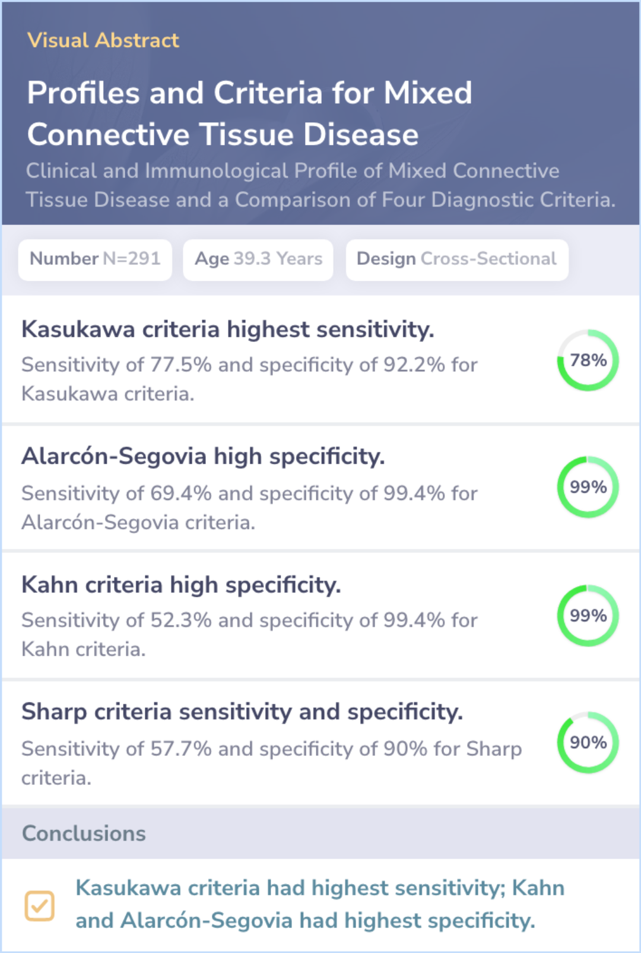Click the 90% Sharp criteria progress ring

pos(588,743)
